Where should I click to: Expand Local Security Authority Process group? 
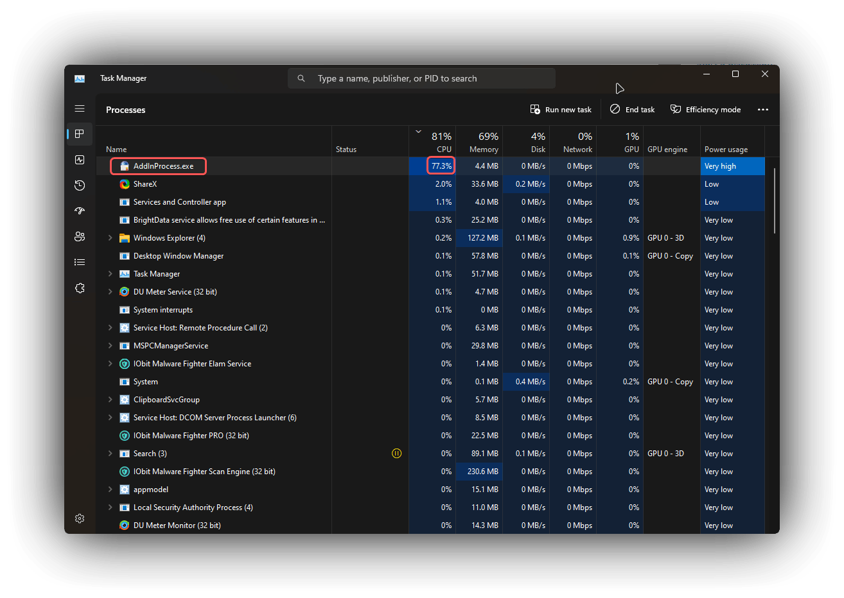click(x=110, y=508)
